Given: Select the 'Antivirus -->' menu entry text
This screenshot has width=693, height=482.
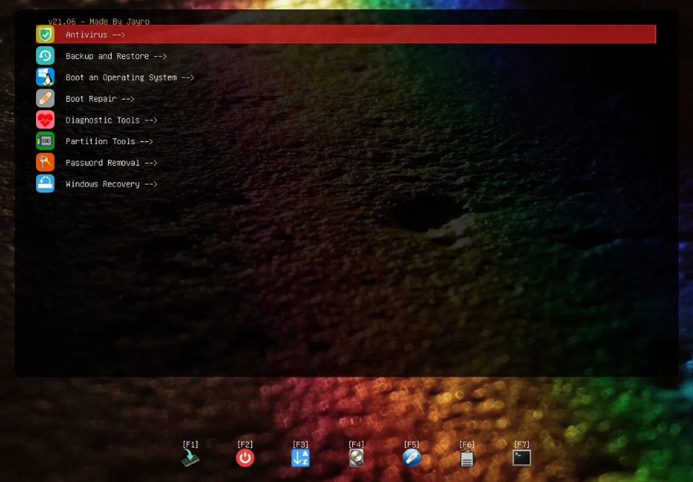Looking at the screenshot, I should point(95,35).
